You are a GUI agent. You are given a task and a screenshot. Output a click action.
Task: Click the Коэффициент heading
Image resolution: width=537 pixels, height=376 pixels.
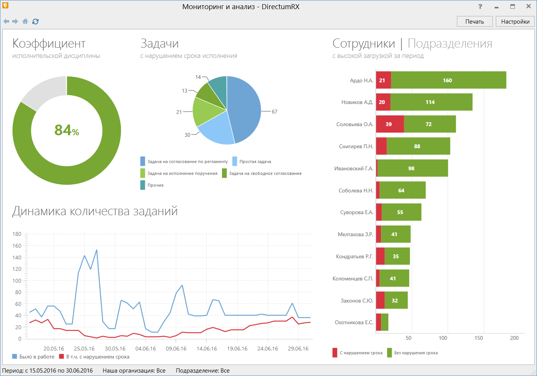click(x=49, y=44)
